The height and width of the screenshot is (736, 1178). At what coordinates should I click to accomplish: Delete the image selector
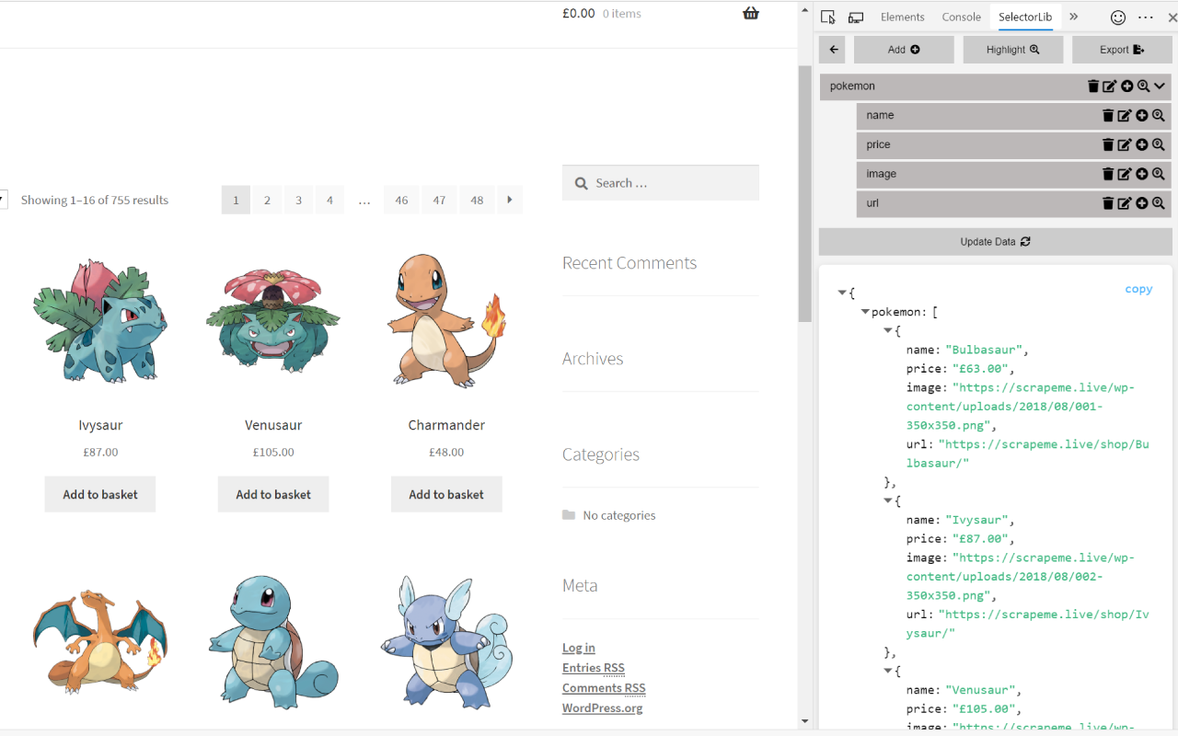pyautogui.click(x=1108, y=175)
